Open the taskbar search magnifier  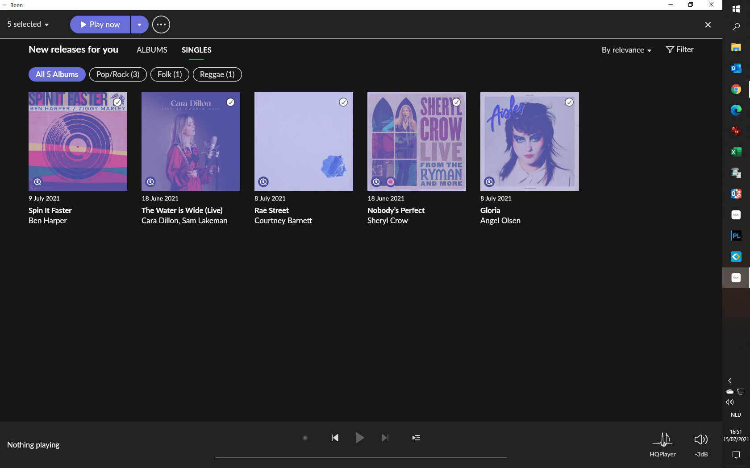click(x=736, y=27)
